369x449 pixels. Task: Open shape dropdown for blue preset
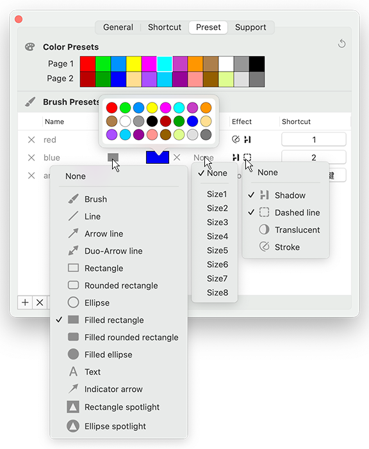tap(113, 157)
